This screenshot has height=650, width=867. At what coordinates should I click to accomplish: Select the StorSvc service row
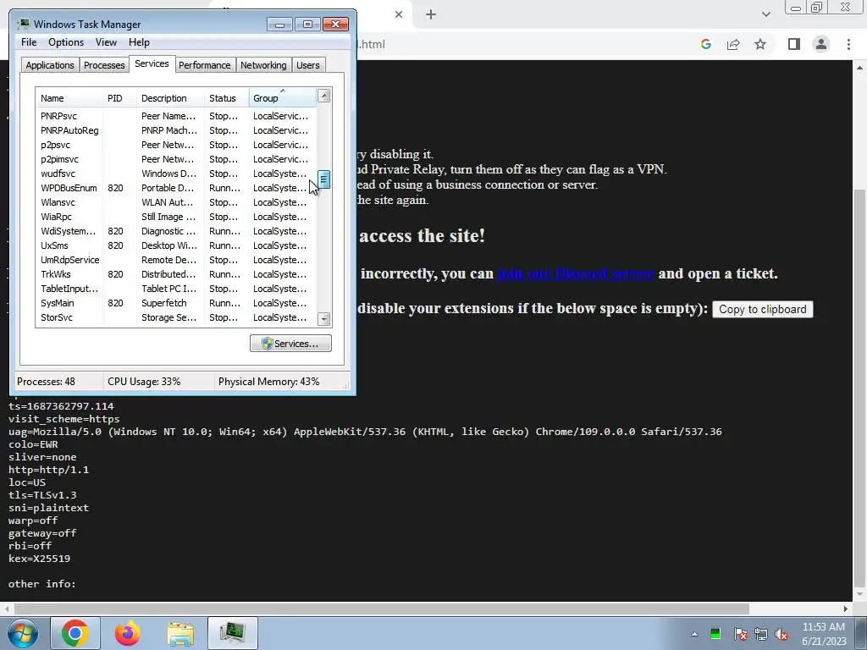(x=176, y=317)
